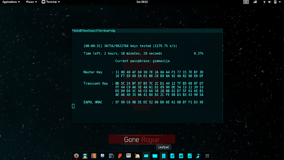Launch Metasploit shield icon in dock
Viewport: 284px width, 160px height.
tap(103, 156)
